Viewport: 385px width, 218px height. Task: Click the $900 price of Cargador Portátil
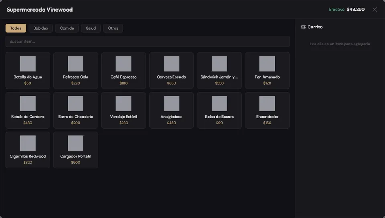(x=76, y=163)
